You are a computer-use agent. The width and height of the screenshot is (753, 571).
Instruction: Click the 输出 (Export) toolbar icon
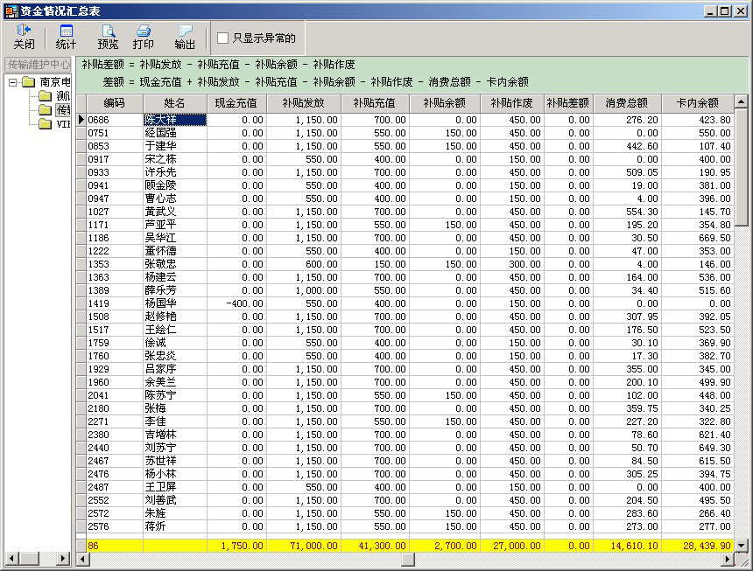click(x=185, y=37)
